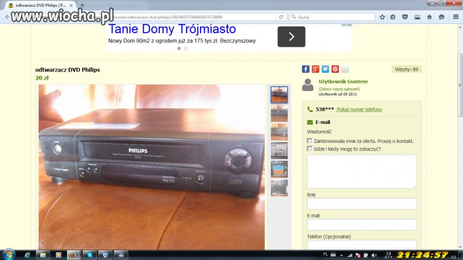Share the listing on Google Plus
The image size is (463, 260).
click(315, 69)
